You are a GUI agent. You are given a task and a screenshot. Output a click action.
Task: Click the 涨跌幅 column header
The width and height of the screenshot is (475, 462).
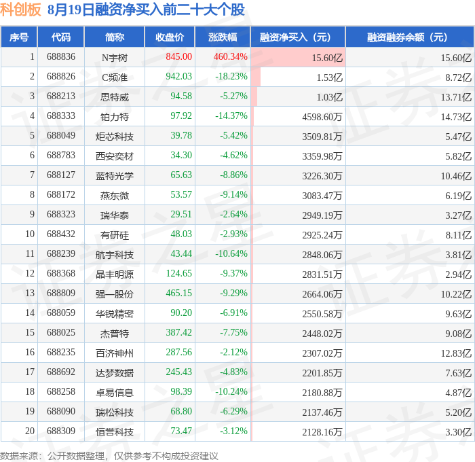(x=223, y=37)
